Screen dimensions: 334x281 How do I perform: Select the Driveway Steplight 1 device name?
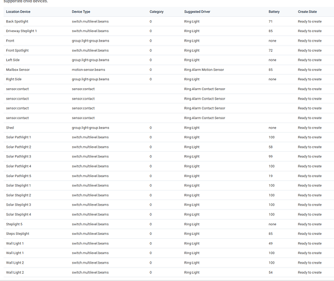21,31
